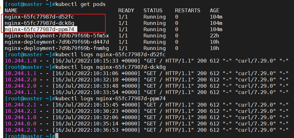The height and width of the screenshot is (138, 294).
Task: Click "GET / HTTP/1.1" in the 10:35:14 line
Action: click(x=169, y=124)
